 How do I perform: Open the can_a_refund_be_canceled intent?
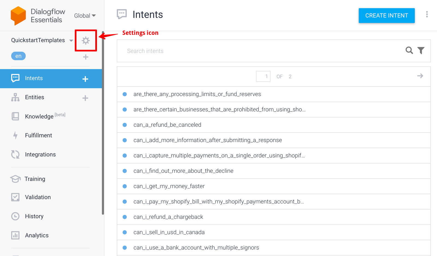tap(167, 125)
